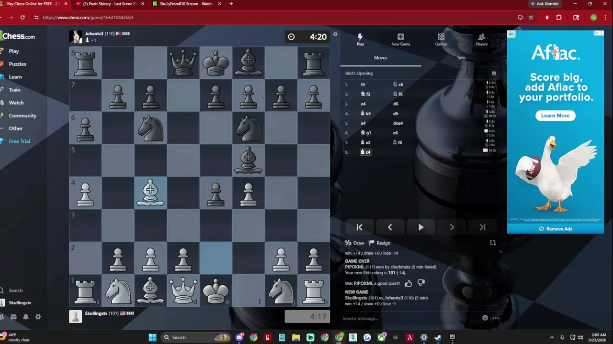This screenshot has height=344, width=613.
Task: Open settings gear in left sidebar
Action: (x=38, y=317)
